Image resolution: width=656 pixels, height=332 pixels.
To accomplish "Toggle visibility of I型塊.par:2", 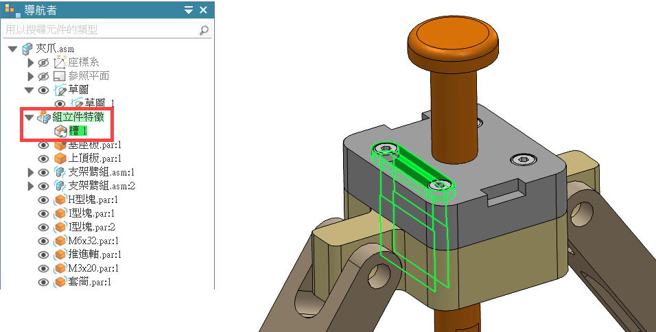I will point(43,228).
